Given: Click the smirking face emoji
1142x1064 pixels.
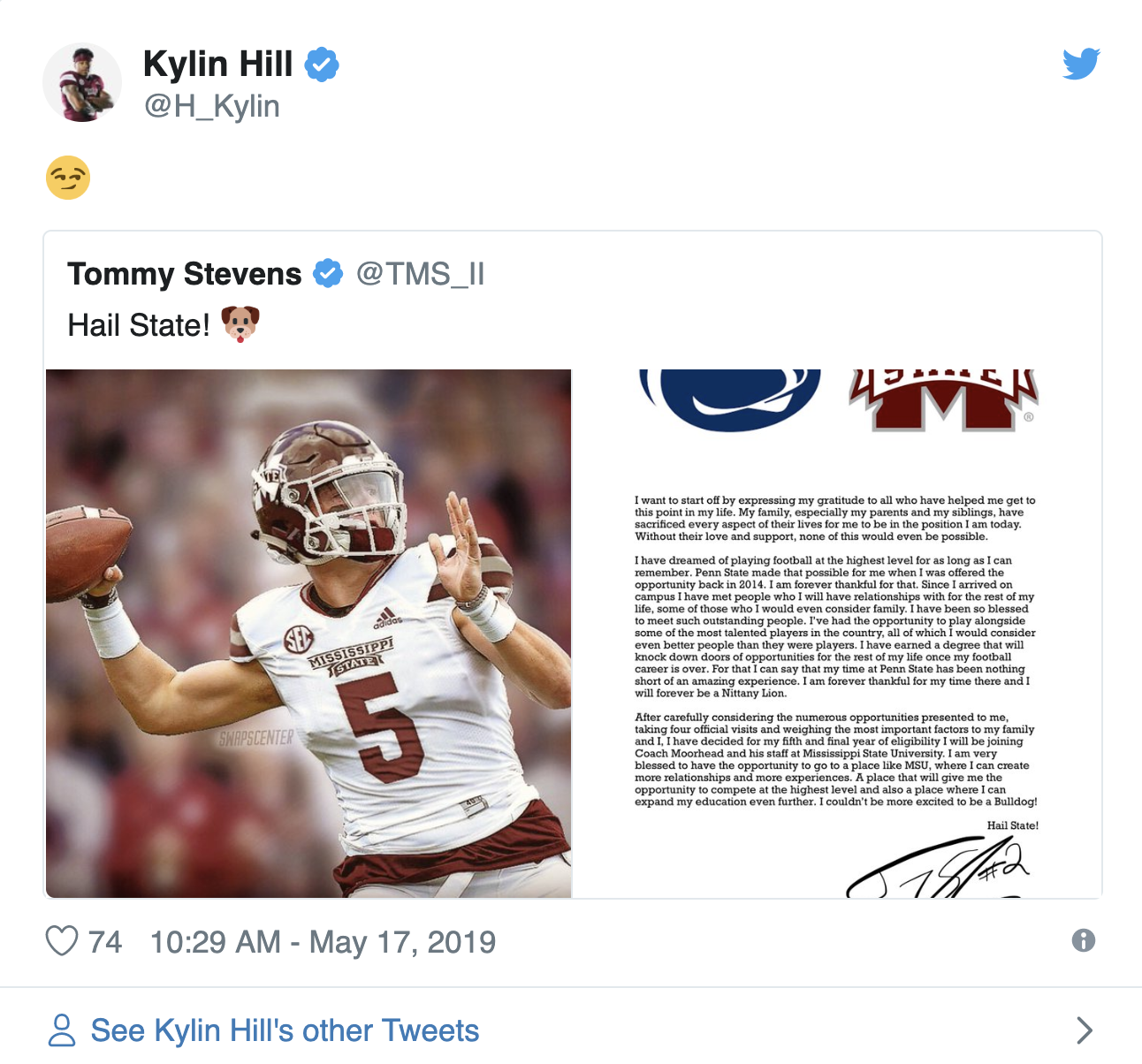Looking at the screenshot, I should pyautogui.click(x=68, y=178).
